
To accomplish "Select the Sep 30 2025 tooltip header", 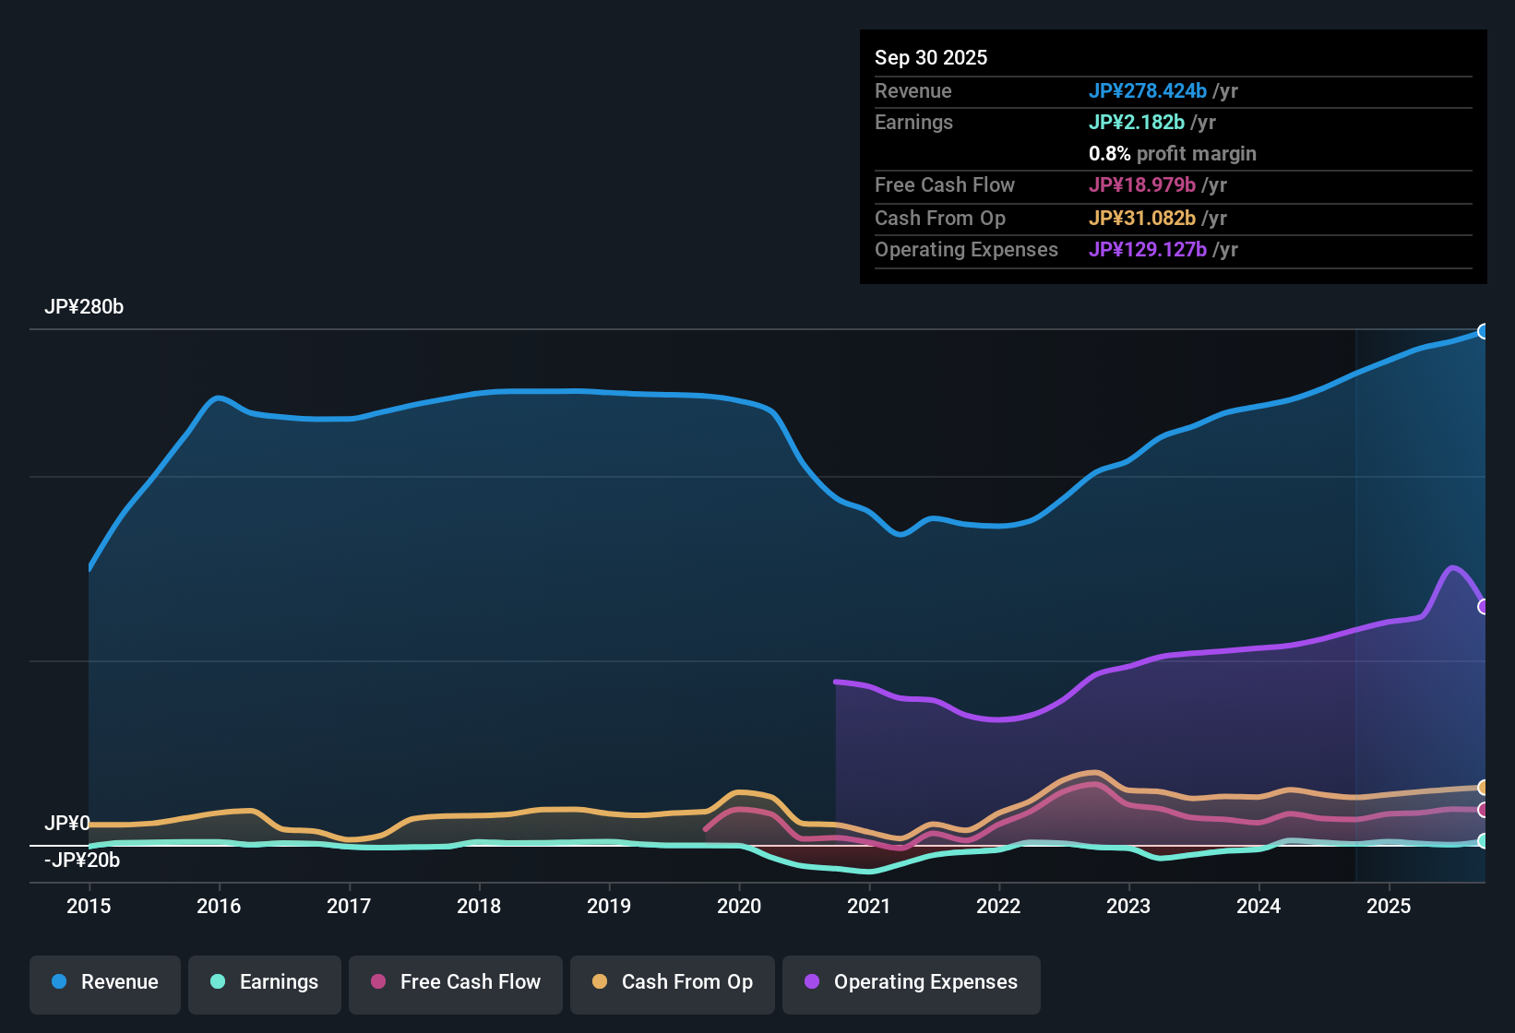I will click(x=931, y=57).
